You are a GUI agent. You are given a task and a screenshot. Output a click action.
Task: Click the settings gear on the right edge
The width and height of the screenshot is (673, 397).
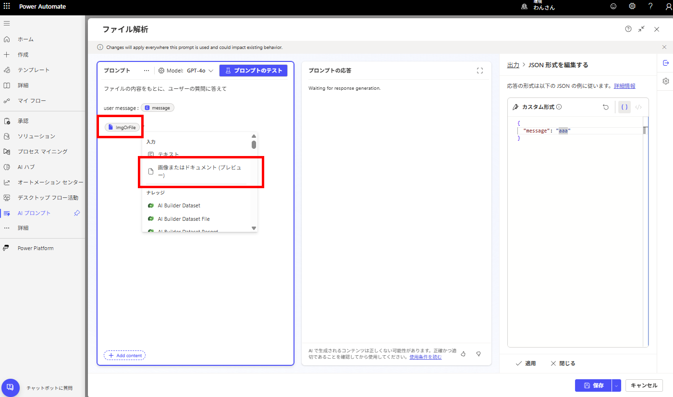coord(665,81)
